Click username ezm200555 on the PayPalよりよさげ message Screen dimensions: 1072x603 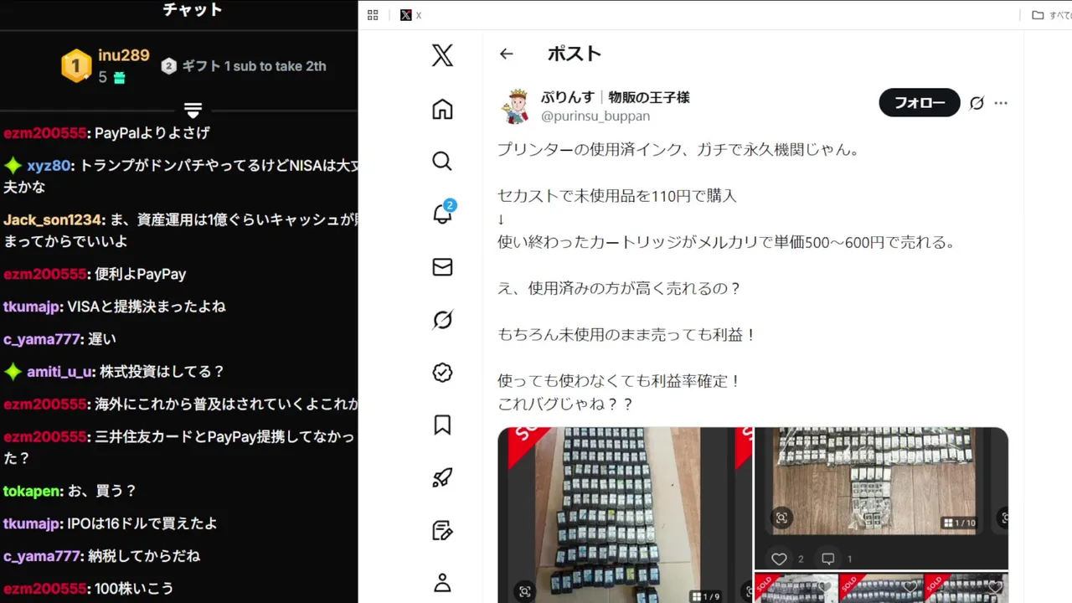(45, 132)
